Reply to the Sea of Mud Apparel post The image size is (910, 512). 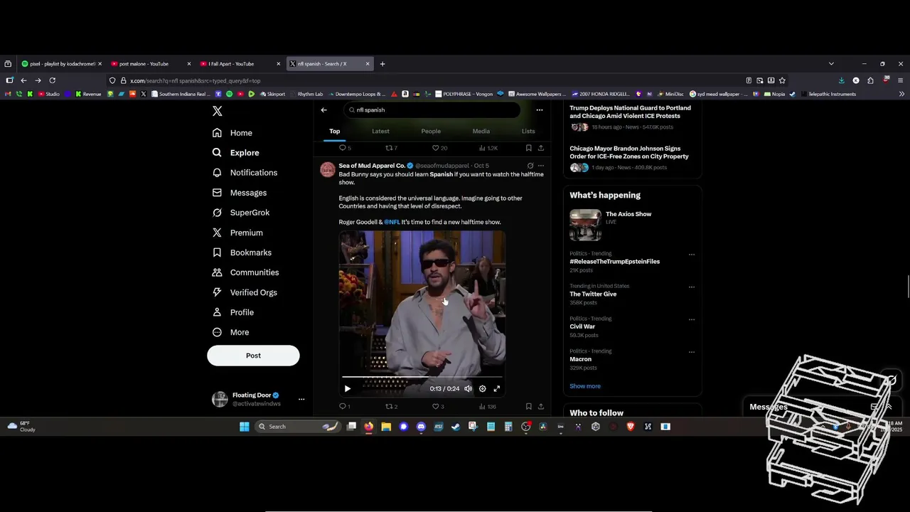345,407
